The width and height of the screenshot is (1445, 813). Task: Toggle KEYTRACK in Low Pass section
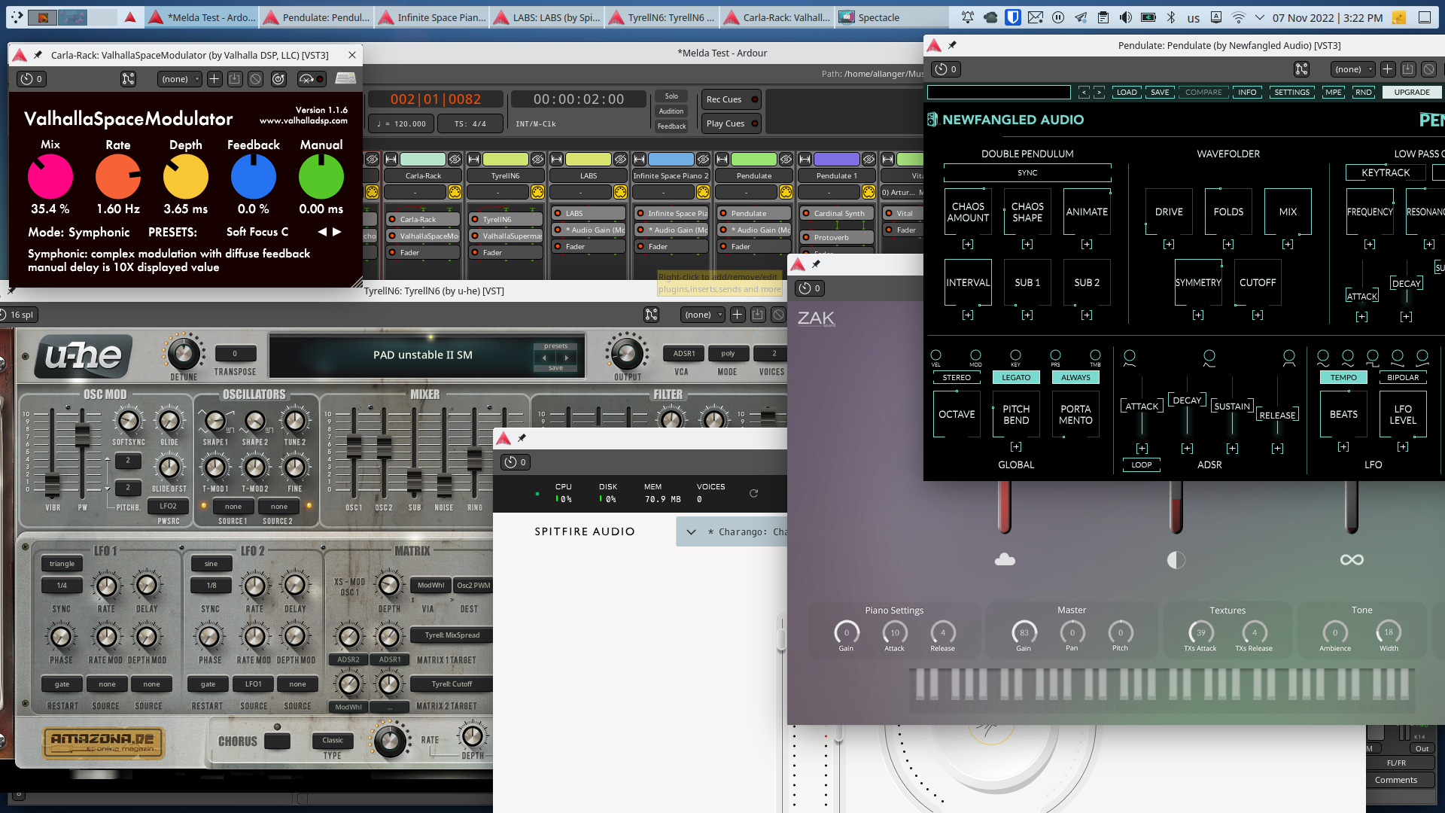1386,173
